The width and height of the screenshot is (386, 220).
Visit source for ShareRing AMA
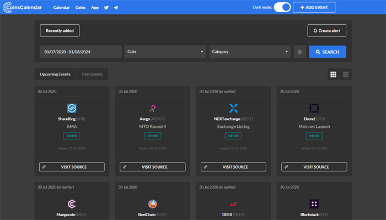pyautogui.click(x=72, y=167)
